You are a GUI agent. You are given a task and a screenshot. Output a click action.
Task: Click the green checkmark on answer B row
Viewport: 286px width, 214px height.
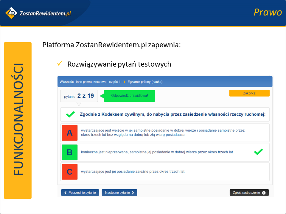point(258,152)
